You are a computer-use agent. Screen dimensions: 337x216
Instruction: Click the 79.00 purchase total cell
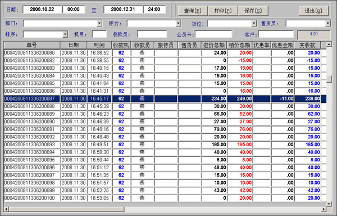click(214, 129)
